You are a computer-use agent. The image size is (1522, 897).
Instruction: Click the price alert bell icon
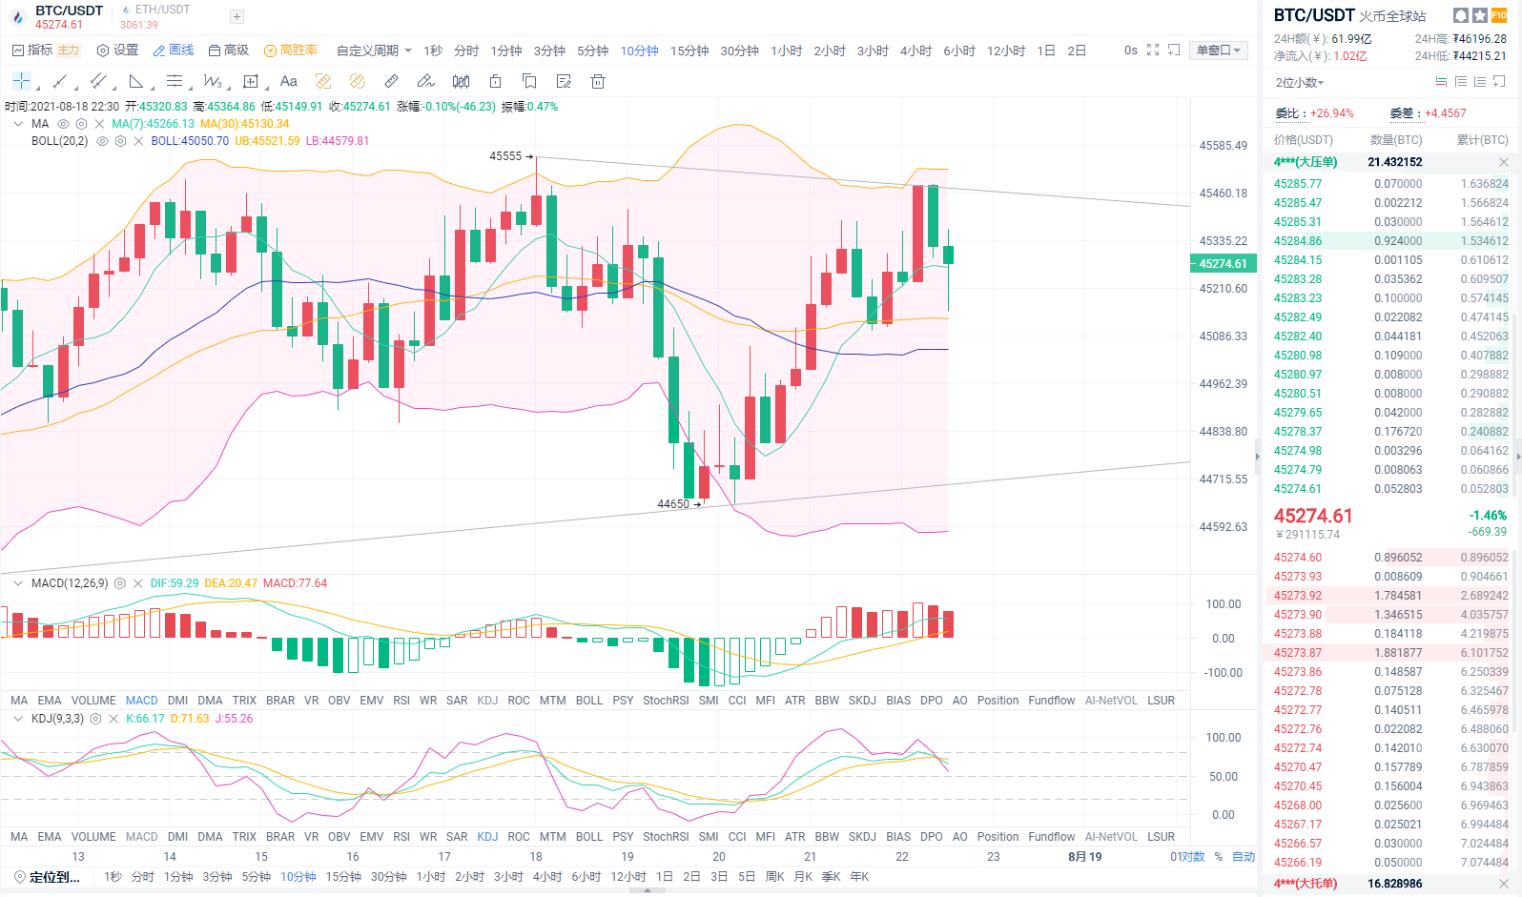(x=1460, y=15)
